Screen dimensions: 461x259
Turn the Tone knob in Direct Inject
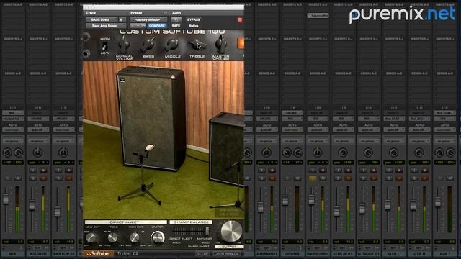tap(112, 237)
